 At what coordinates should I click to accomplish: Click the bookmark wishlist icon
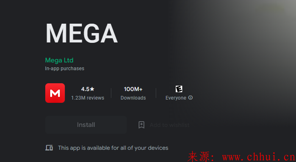pyautogui.click(x=141, y=125)
